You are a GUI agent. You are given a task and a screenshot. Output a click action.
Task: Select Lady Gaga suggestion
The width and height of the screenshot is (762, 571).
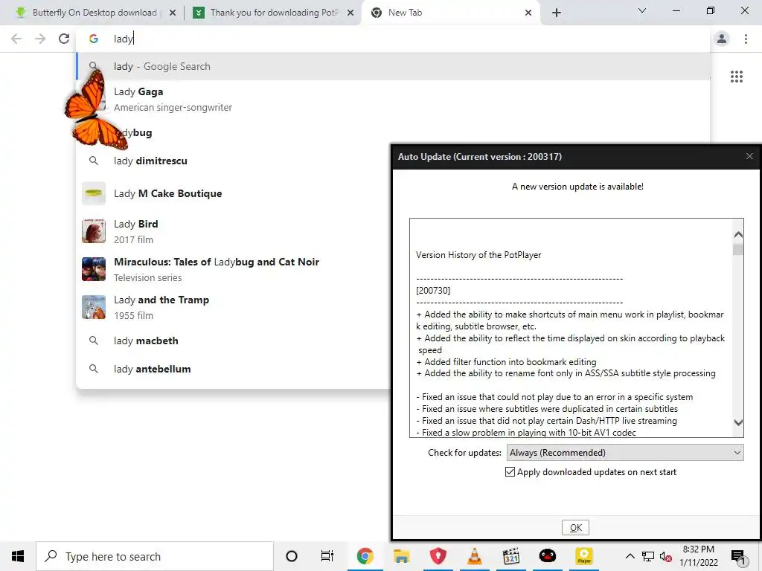point(394,99)
